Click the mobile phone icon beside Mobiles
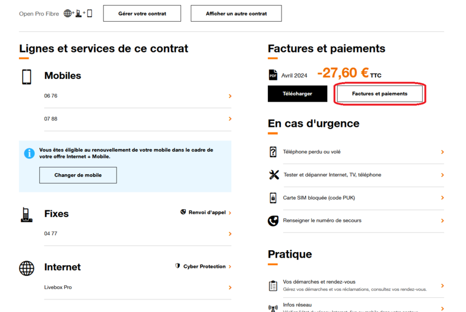 coord(26,77)
